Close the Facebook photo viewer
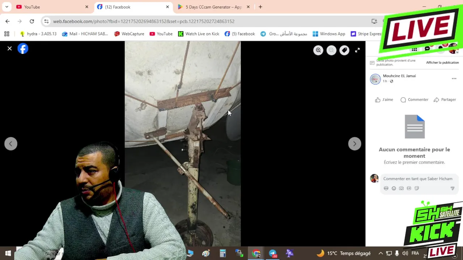 (x=10, y=48)
